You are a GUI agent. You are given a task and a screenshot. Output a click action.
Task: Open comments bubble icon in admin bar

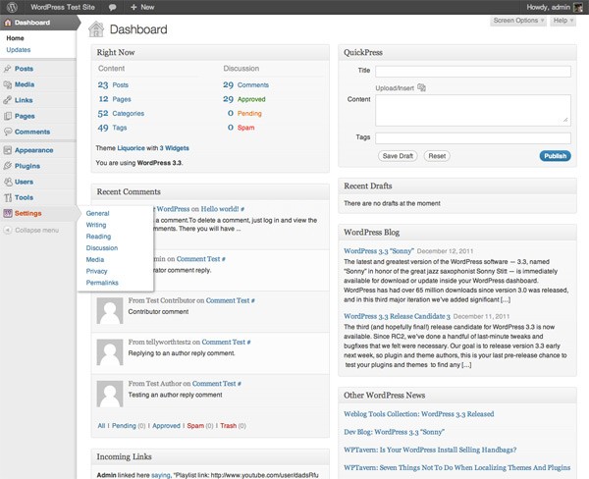click(x=112, y=7)
